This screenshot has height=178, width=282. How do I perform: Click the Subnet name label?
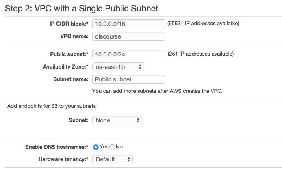click(71, 79)
